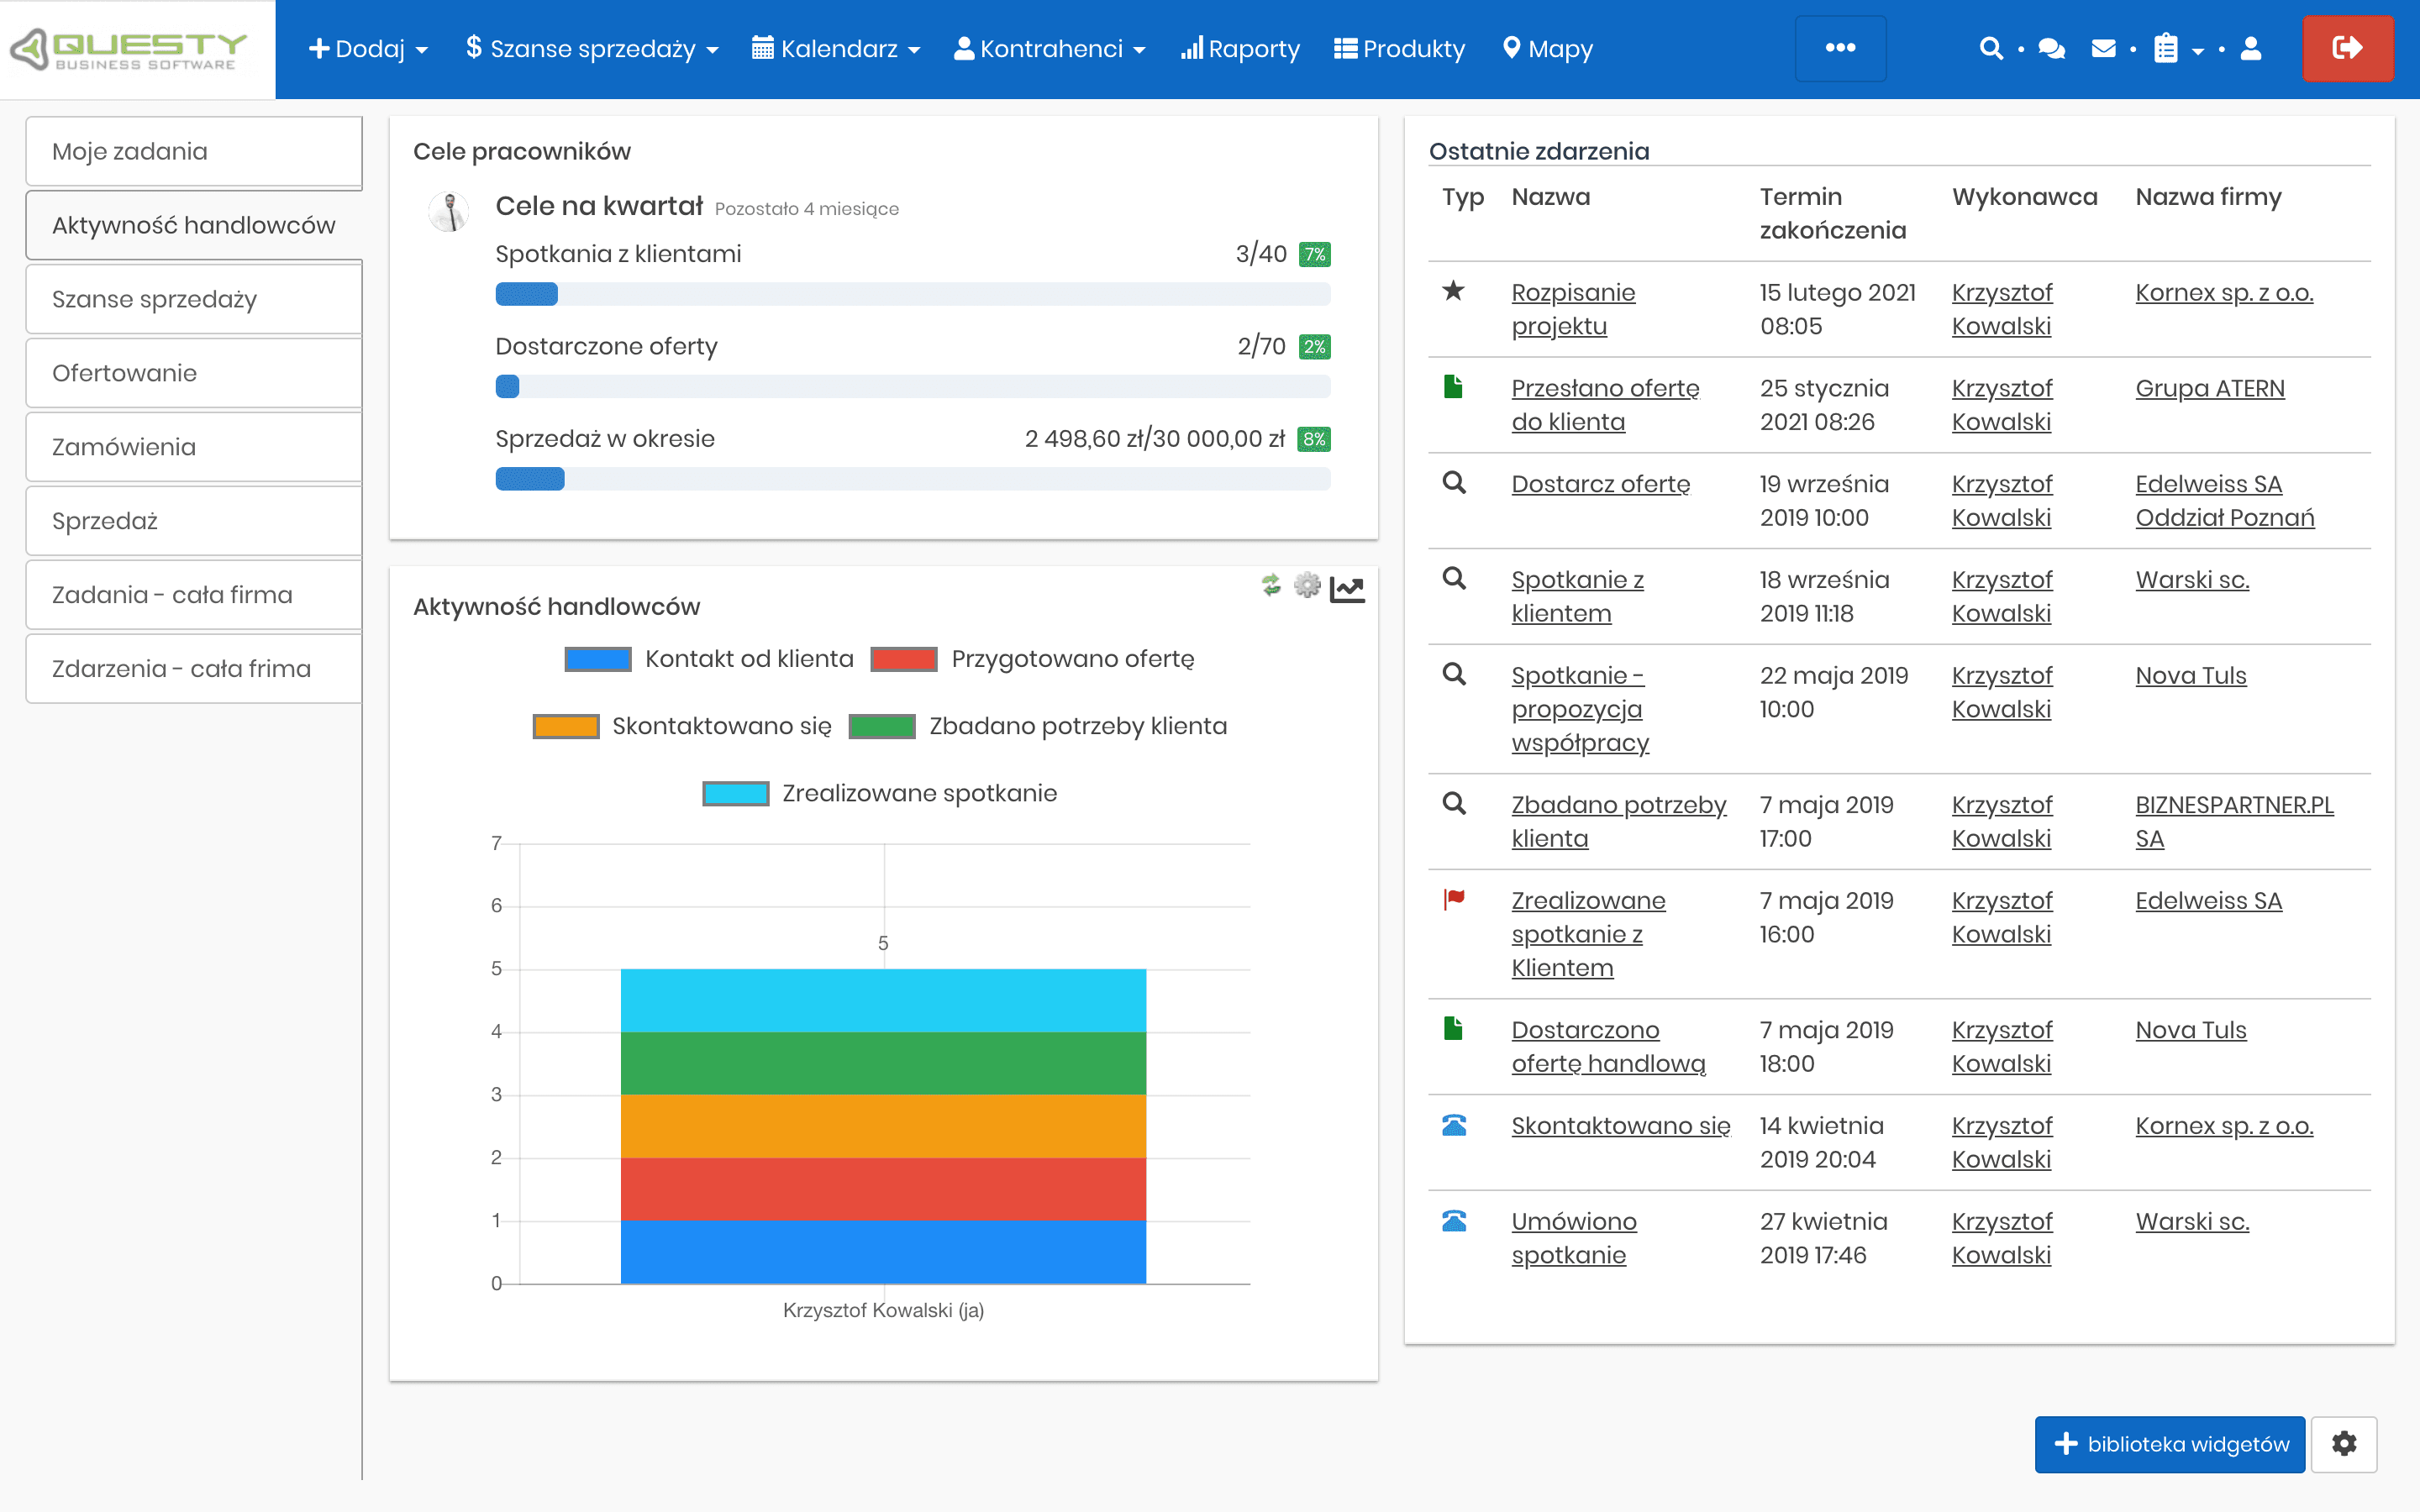Open Rozpisanie projektu event link
The image size is (2420, 1512).
click(x=1573, y=309)
